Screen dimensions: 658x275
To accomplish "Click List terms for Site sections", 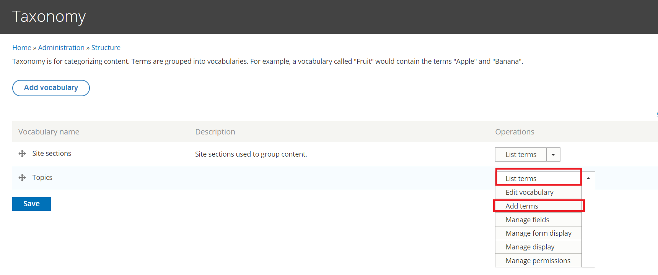I will (521, 155).
